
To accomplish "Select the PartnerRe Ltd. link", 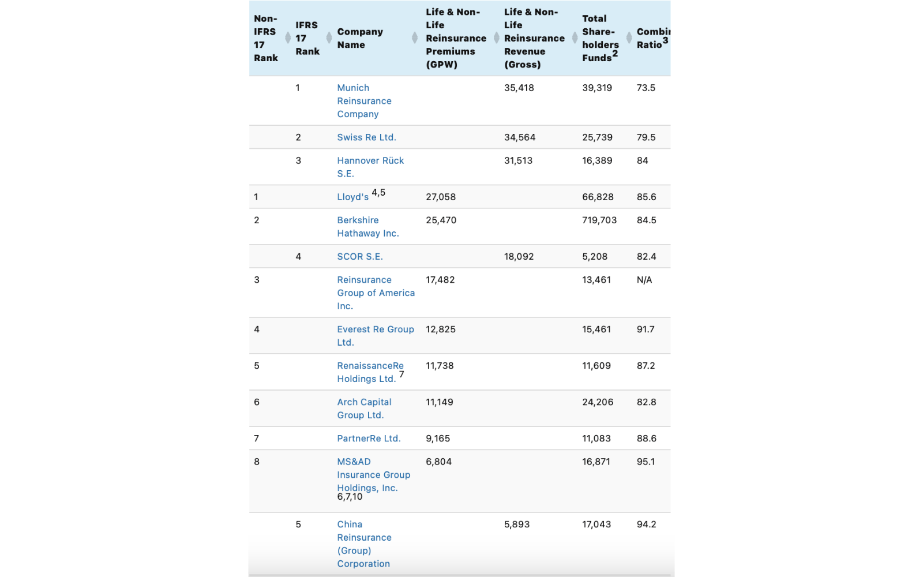I will (369, 439).
